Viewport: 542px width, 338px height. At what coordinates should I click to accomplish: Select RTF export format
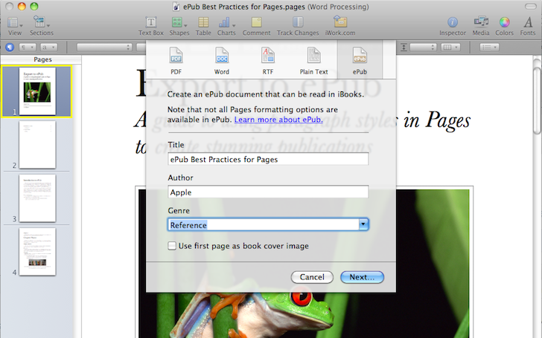[268, 61]
